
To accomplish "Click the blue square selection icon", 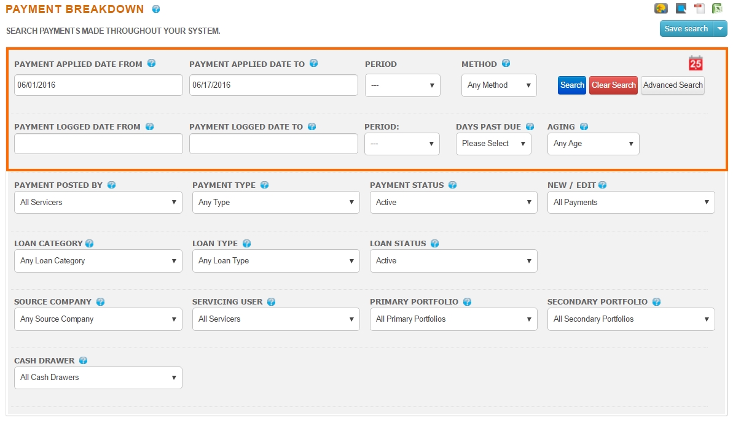I will (681, 8).
